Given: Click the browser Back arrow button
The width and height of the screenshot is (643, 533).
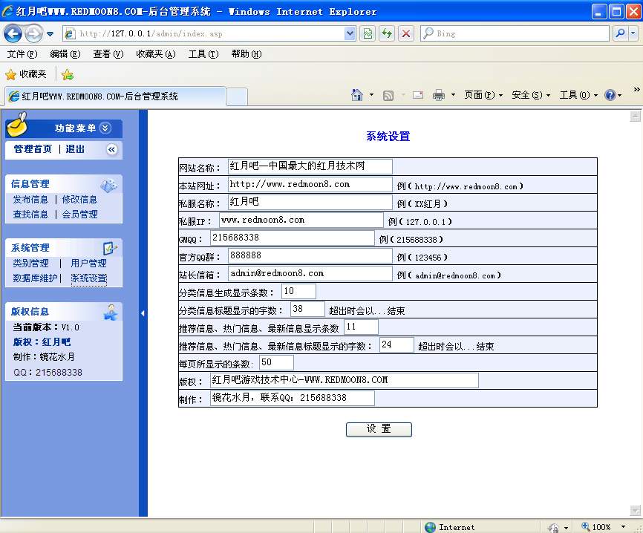Looking at the screenshot, I should 13,33.
